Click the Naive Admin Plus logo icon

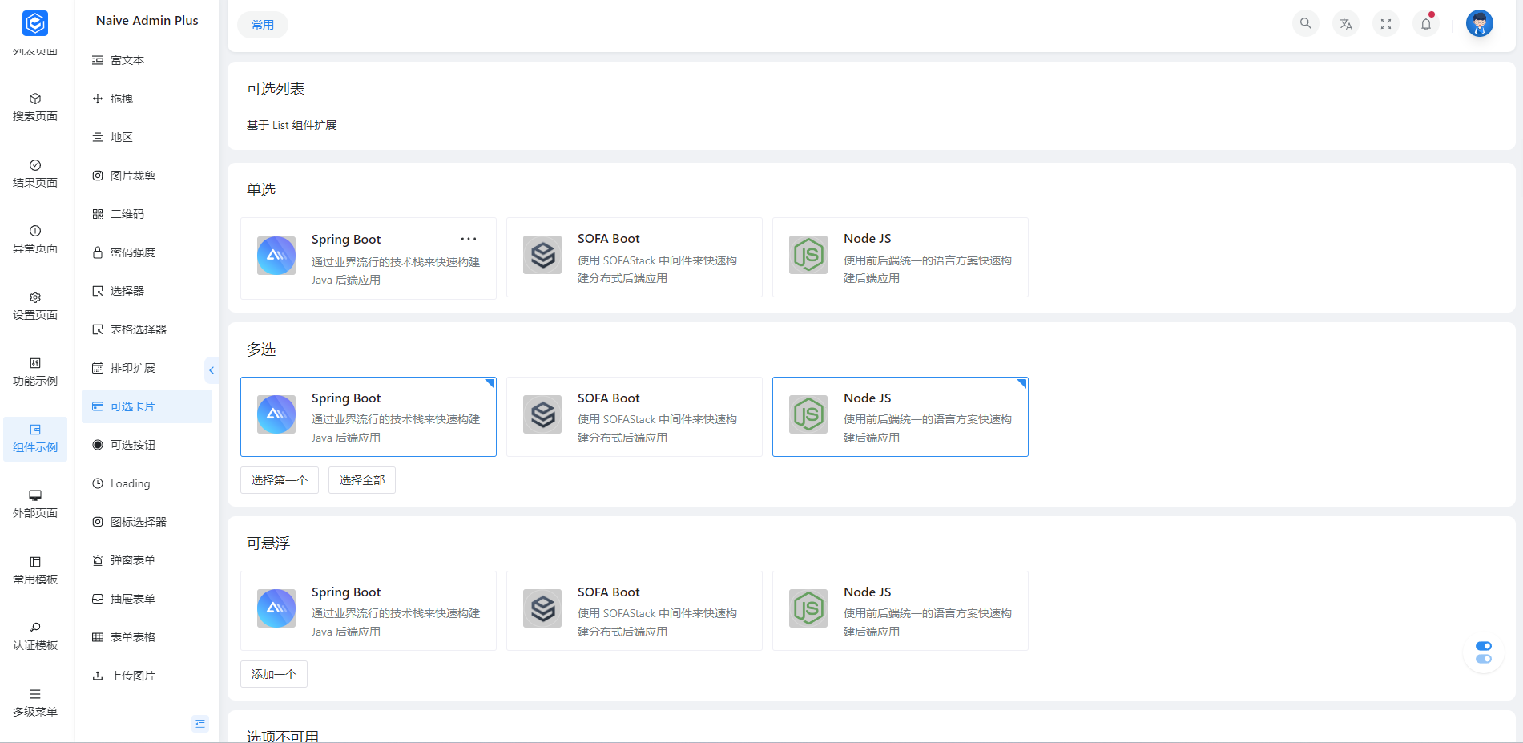click(35, 23)
